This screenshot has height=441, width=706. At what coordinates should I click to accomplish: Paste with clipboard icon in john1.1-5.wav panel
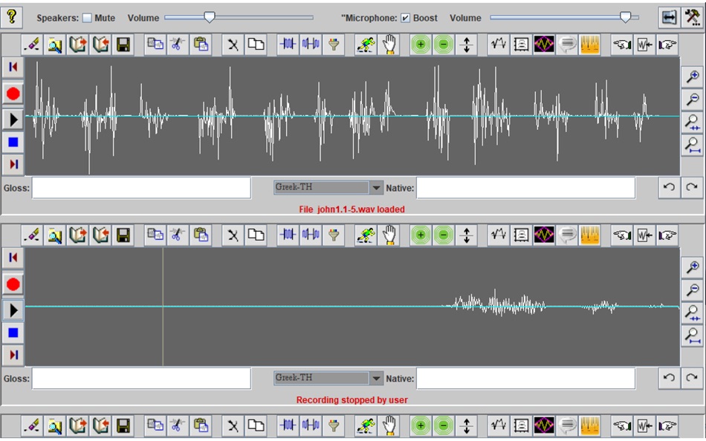(201, 45)
